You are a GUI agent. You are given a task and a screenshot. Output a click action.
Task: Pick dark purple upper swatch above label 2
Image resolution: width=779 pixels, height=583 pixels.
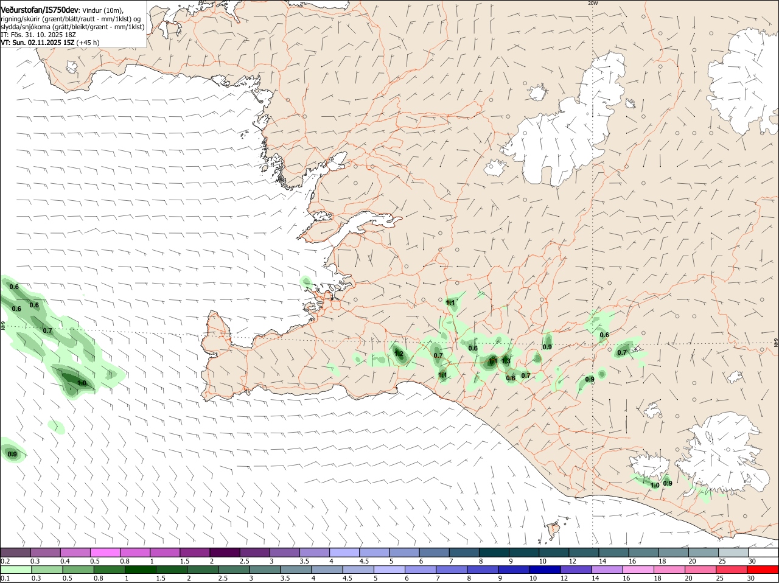[x=225, y=552]
